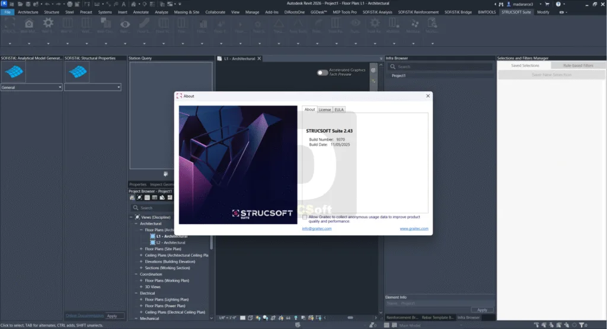
Task: Close the About dialog
Action: click(428, 96)
